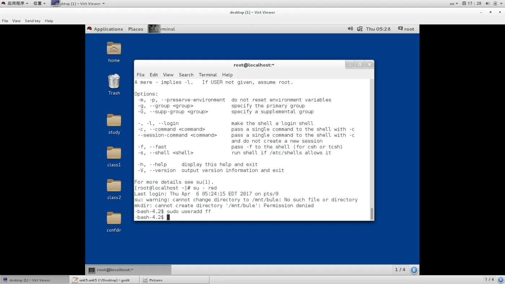
Task: Click the 'sudo useradd ff' command text
Action: (189, 212)
